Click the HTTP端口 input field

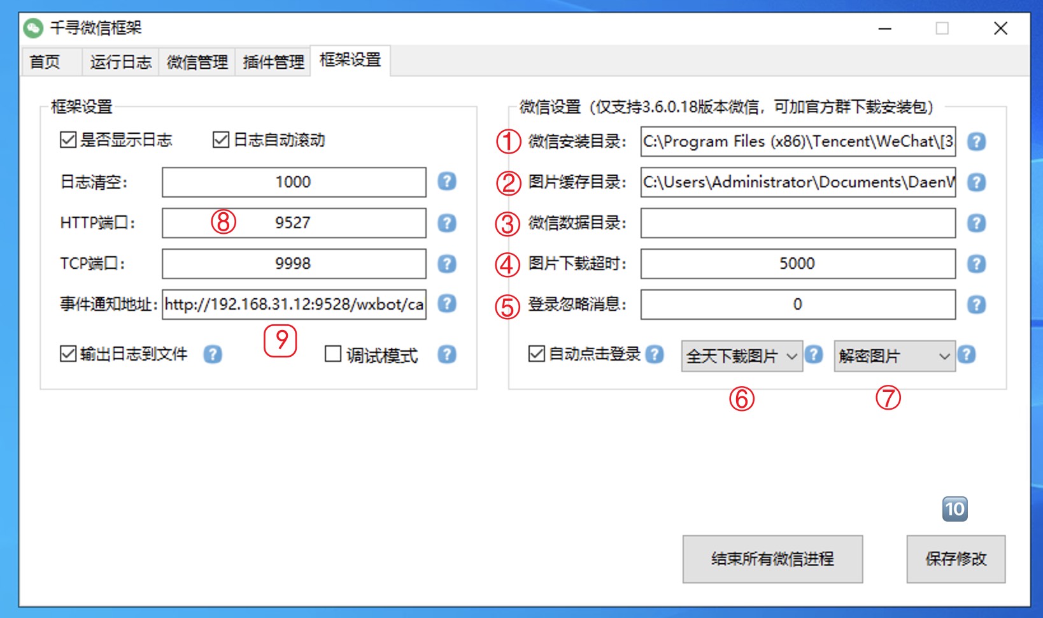(x=294, y=223)
